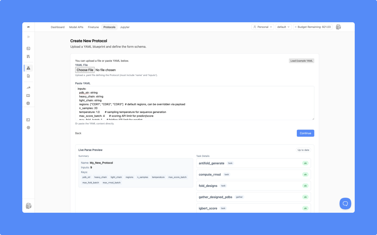Open the Personal account dropdown
This screenshot has height=235, width=377.
tap(263, 27)
